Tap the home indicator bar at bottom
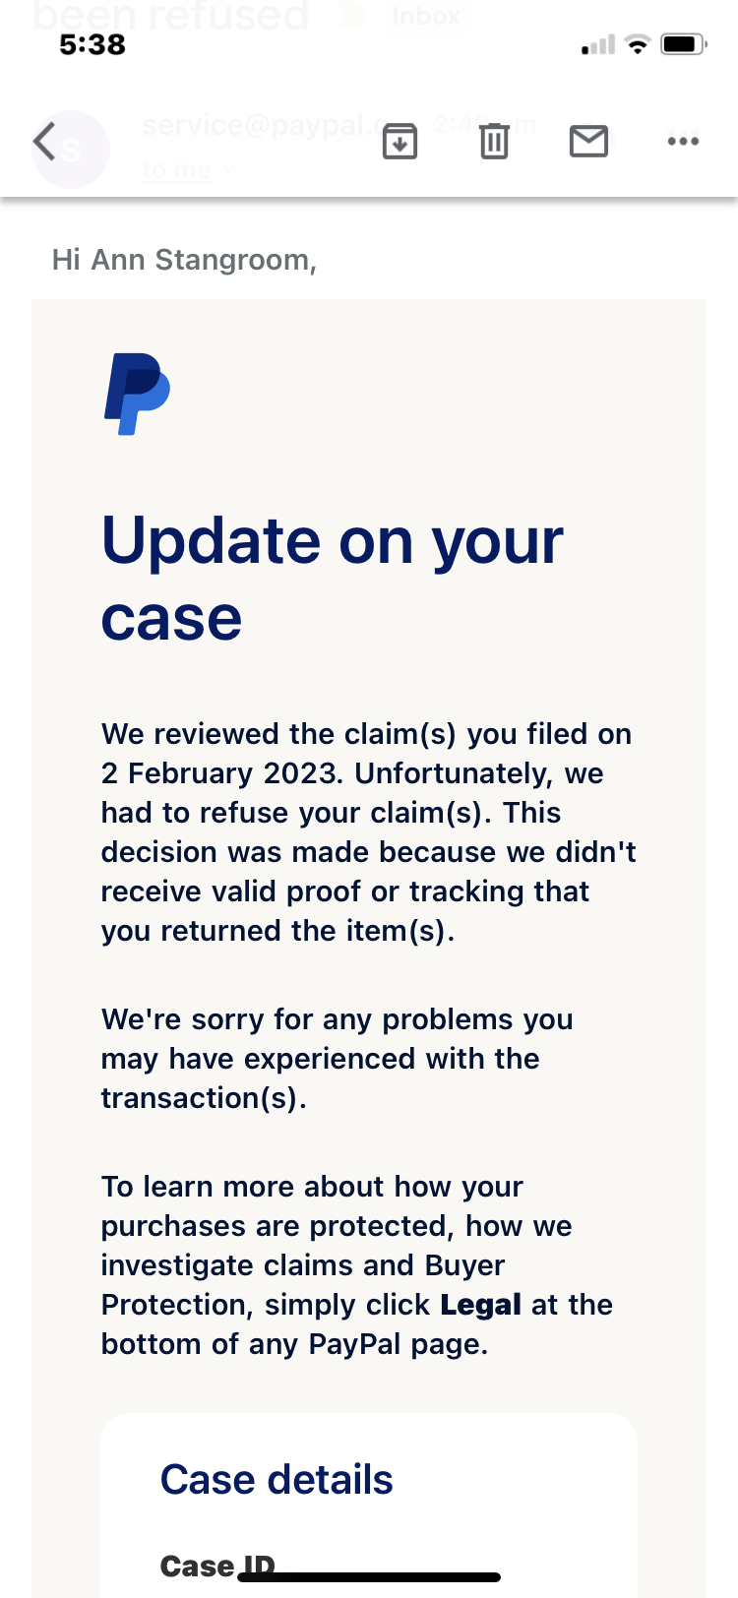Viewport: 738px width, 1598px height. tap(370, 1577)
